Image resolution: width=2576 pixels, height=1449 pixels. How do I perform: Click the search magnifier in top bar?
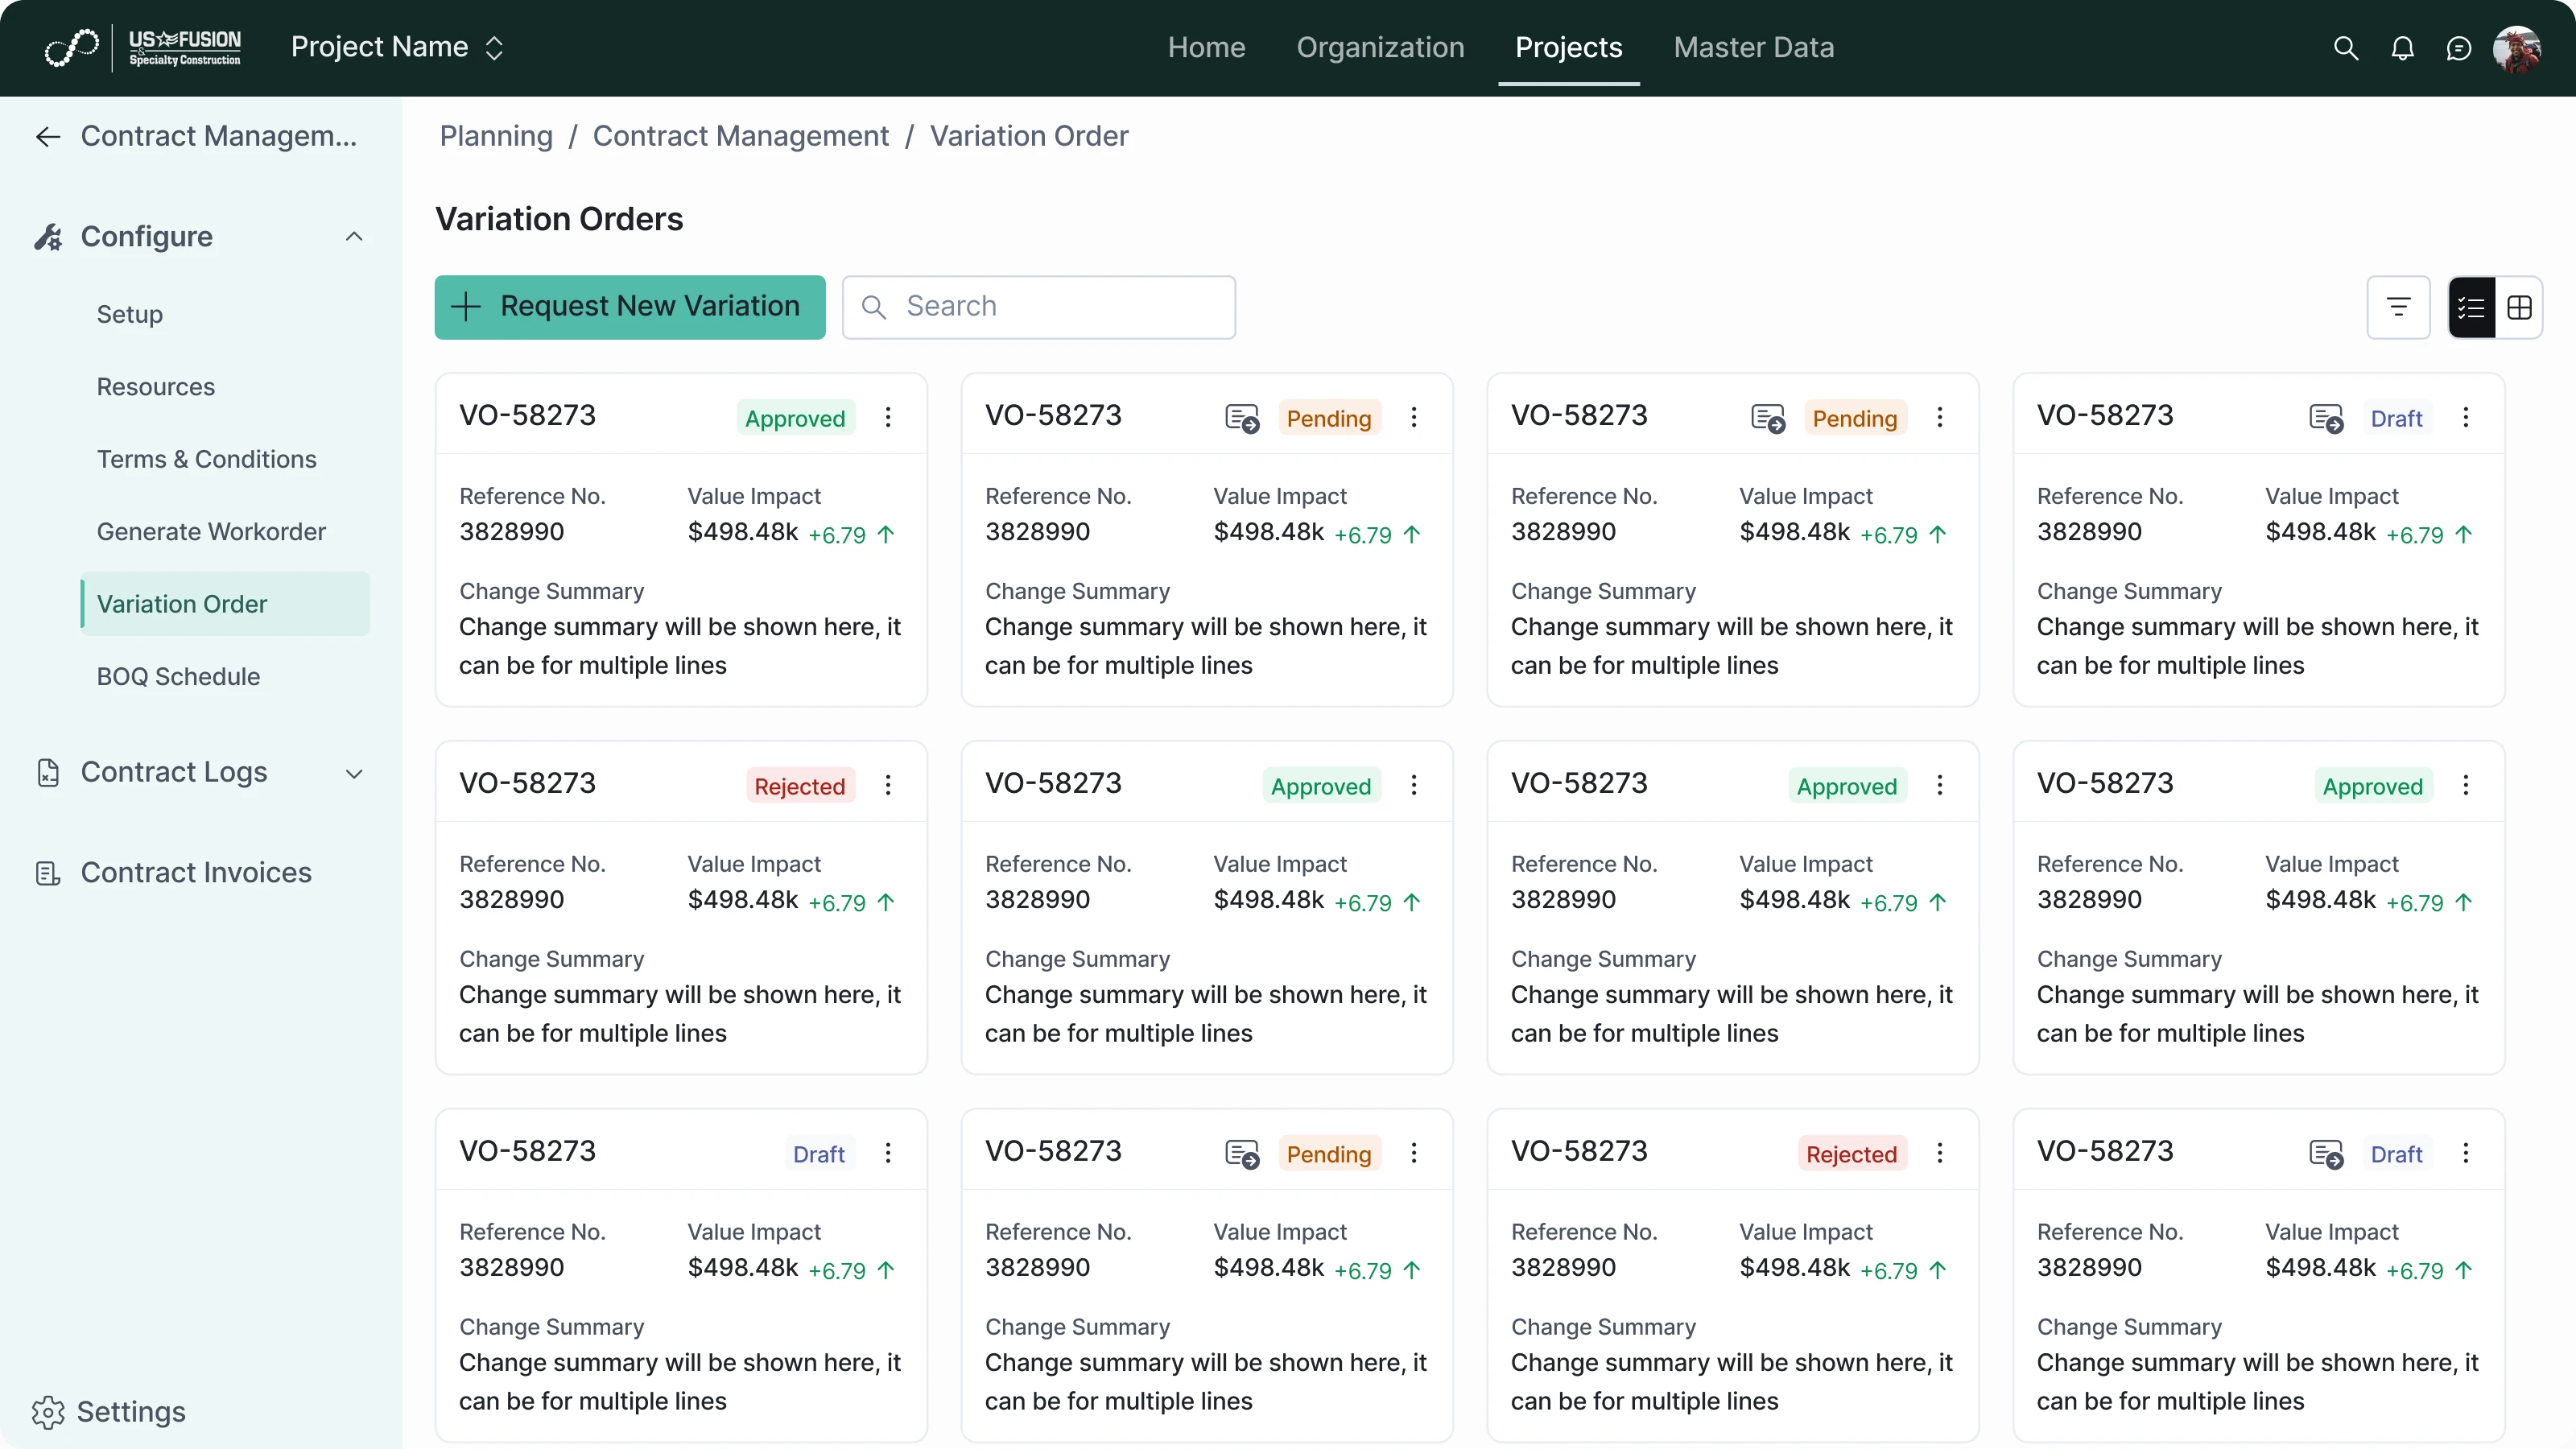click(x=2345, y=48)
